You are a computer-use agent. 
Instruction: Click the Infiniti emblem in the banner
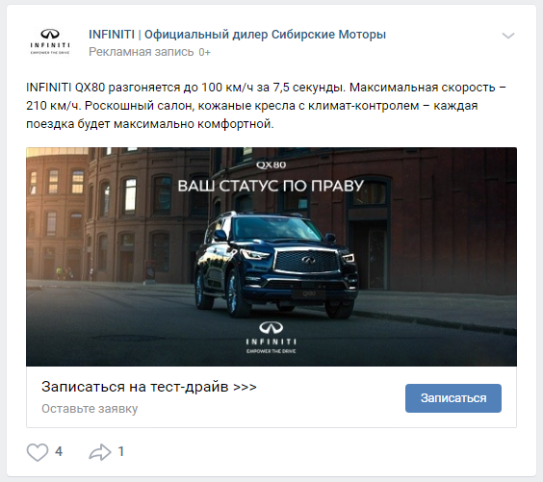271,327
